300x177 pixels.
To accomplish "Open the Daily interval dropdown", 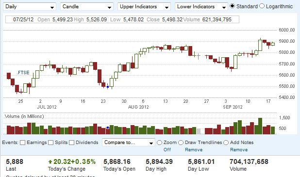I will pyautogui.click(x=30, y=7).
